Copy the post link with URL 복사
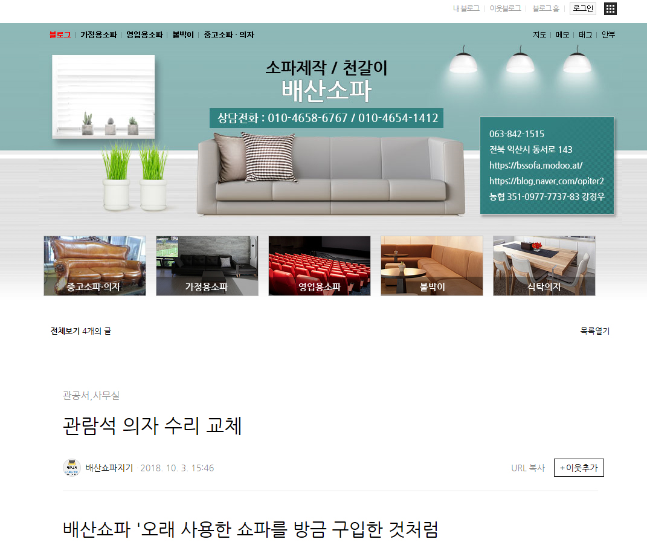The height and width of the screenshot is (545, 647). 527,468
